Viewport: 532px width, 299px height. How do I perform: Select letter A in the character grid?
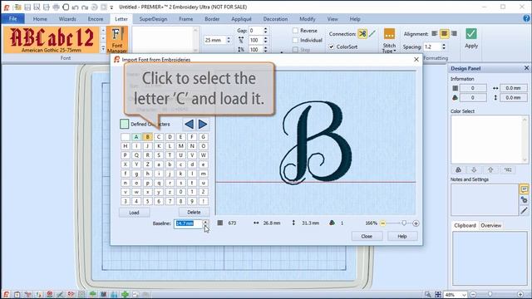pos(136,137)
